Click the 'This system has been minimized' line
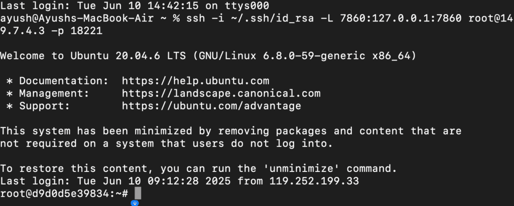Image resolution: width=514 pixels, height=206 pixels. [x=231, y=131]
